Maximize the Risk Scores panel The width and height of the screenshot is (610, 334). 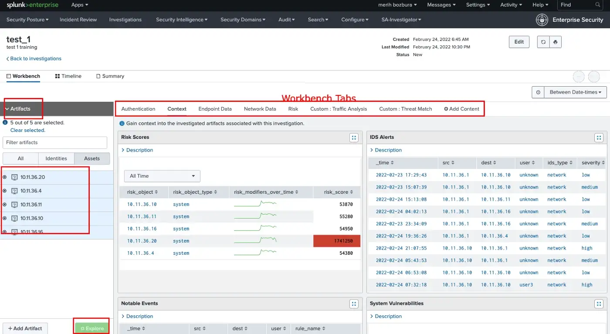coord(354,138)
